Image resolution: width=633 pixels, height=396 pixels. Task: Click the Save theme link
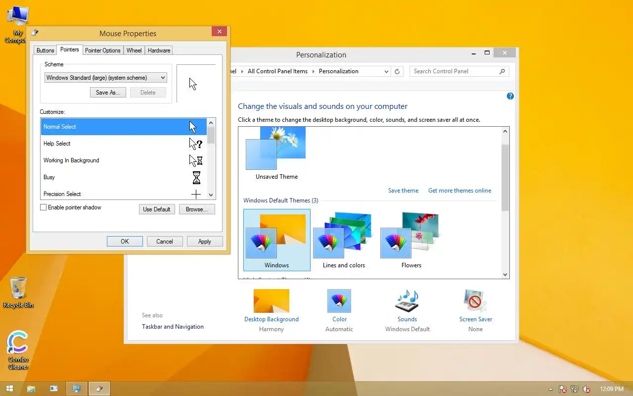(x=403, y=191)
